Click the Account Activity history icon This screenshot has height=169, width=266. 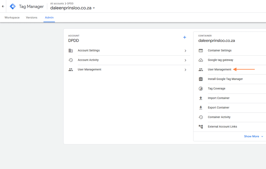tap(71, 60)
